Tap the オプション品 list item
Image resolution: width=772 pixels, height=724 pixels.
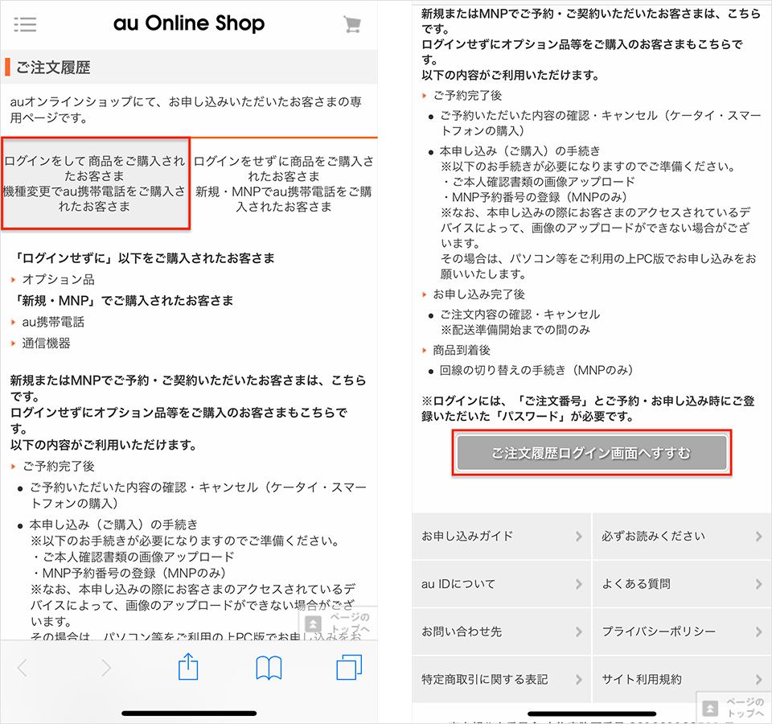pos(58,279)
